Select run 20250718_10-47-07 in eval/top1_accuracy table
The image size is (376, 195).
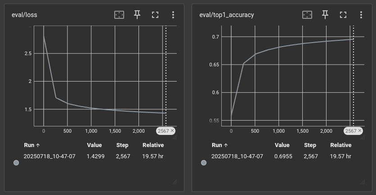click(237, 156)
